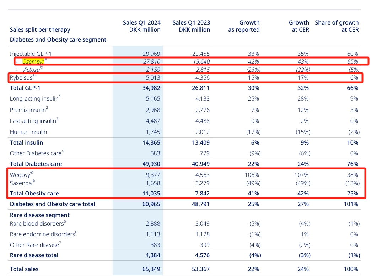
Task: Click the Share of growth at CER header
Action: [x=337, y=26]
